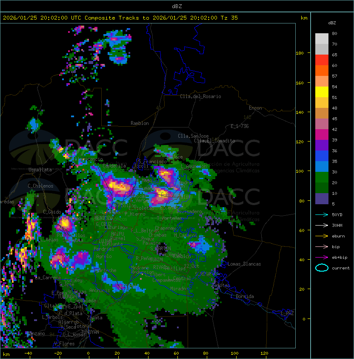Viewport: 354px width, 359px height.
Task: Pick the red swatch between 65 and 60
Action: pyautogui.click(x=322, y=60)
